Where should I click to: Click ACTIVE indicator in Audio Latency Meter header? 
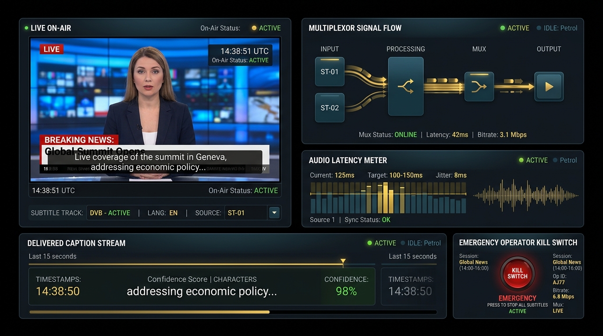click(x=533, y=160)
